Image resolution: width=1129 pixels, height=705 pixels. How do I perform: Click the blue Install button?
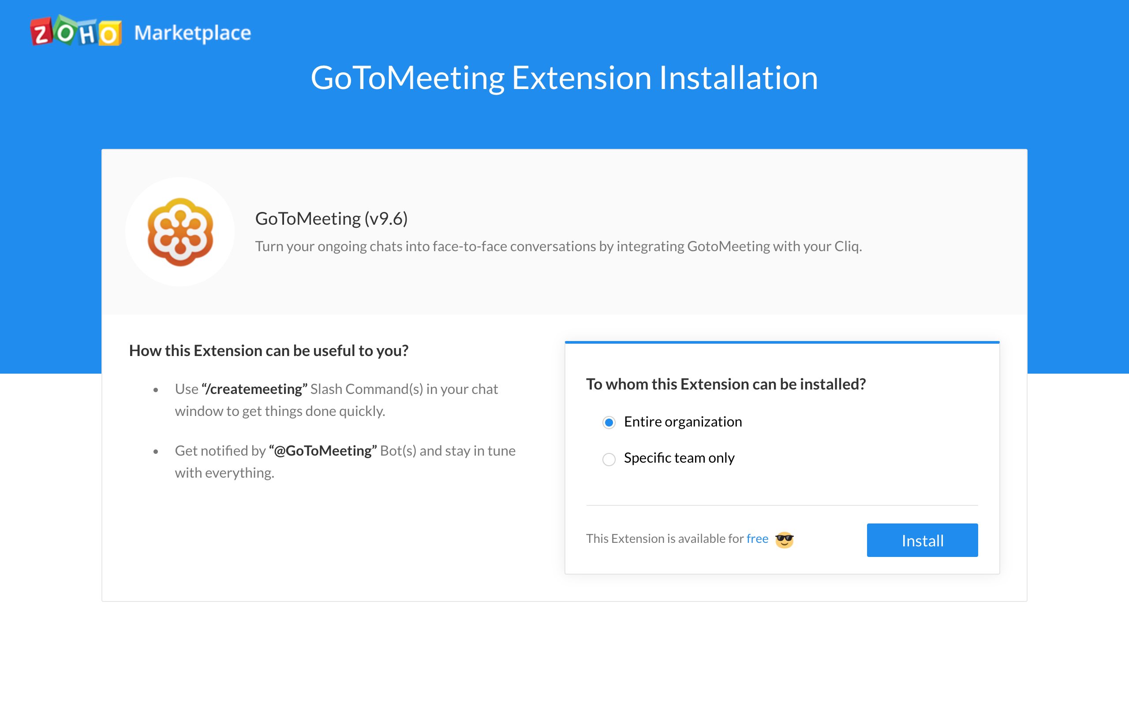click(x=922, y=540)
